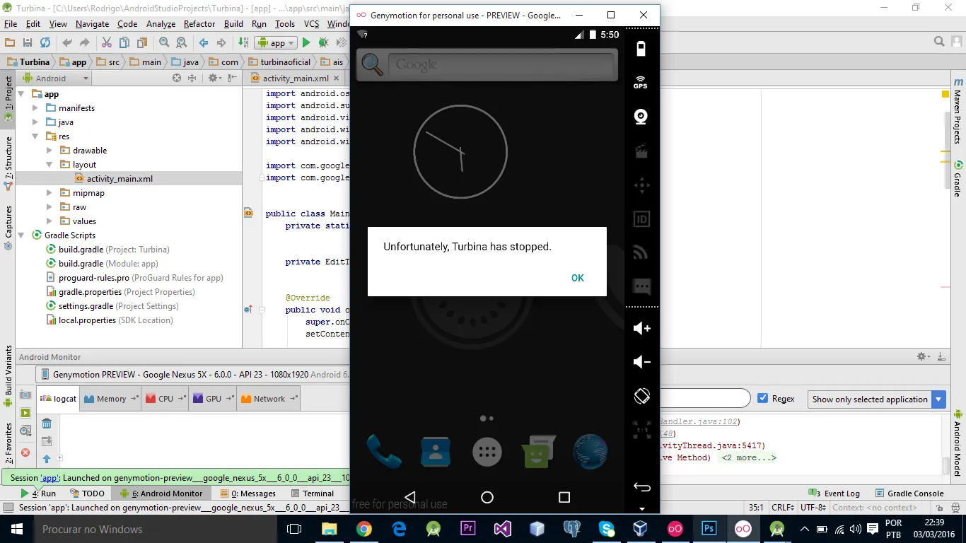
Task: Click the Genymotion GPS widget icon
Action: 641,82
